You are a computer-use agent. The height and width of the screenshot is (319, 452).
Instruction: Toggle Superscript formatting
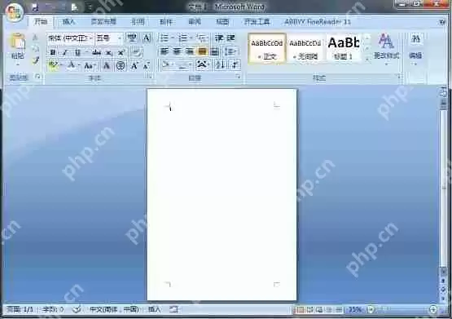point(121,52)
